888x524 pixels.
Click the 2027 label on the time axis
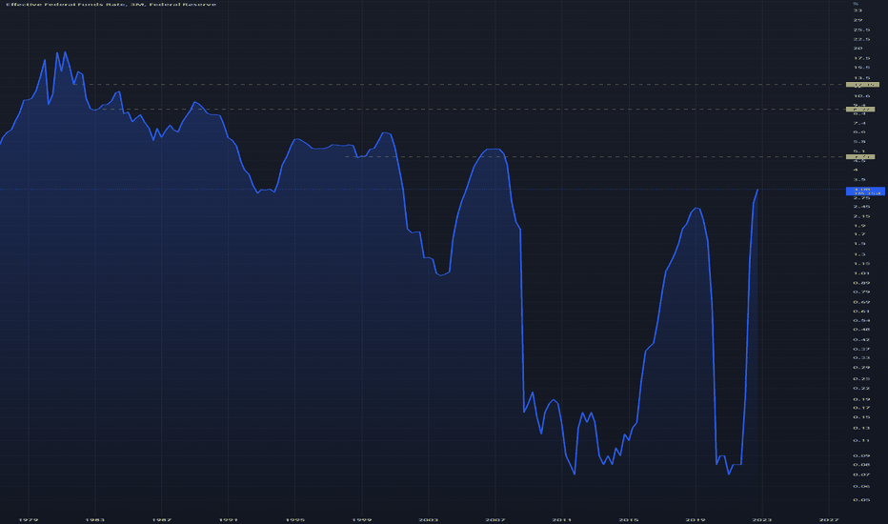click(829, 519)
